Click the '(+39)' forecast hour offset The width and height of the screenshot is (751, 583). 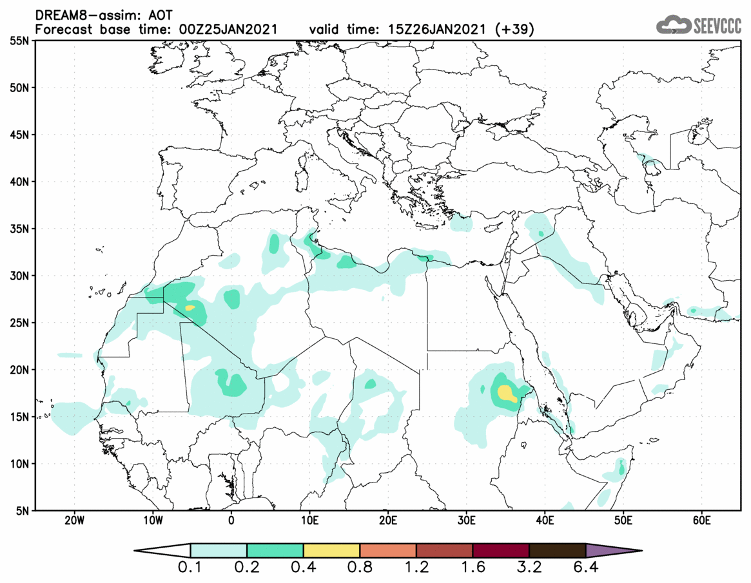tap(515, 29)
